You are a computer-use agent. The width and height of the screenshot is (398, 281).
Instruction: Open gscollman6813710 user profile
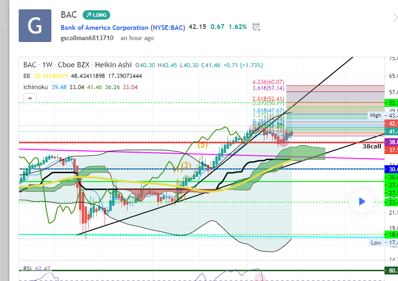tap(87, 38)
